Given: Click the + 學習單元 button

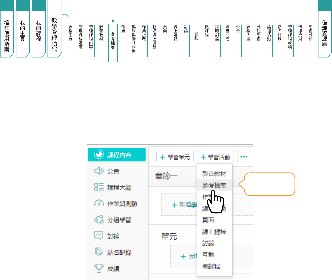Looking at the screenshot, I should point(175,157).
